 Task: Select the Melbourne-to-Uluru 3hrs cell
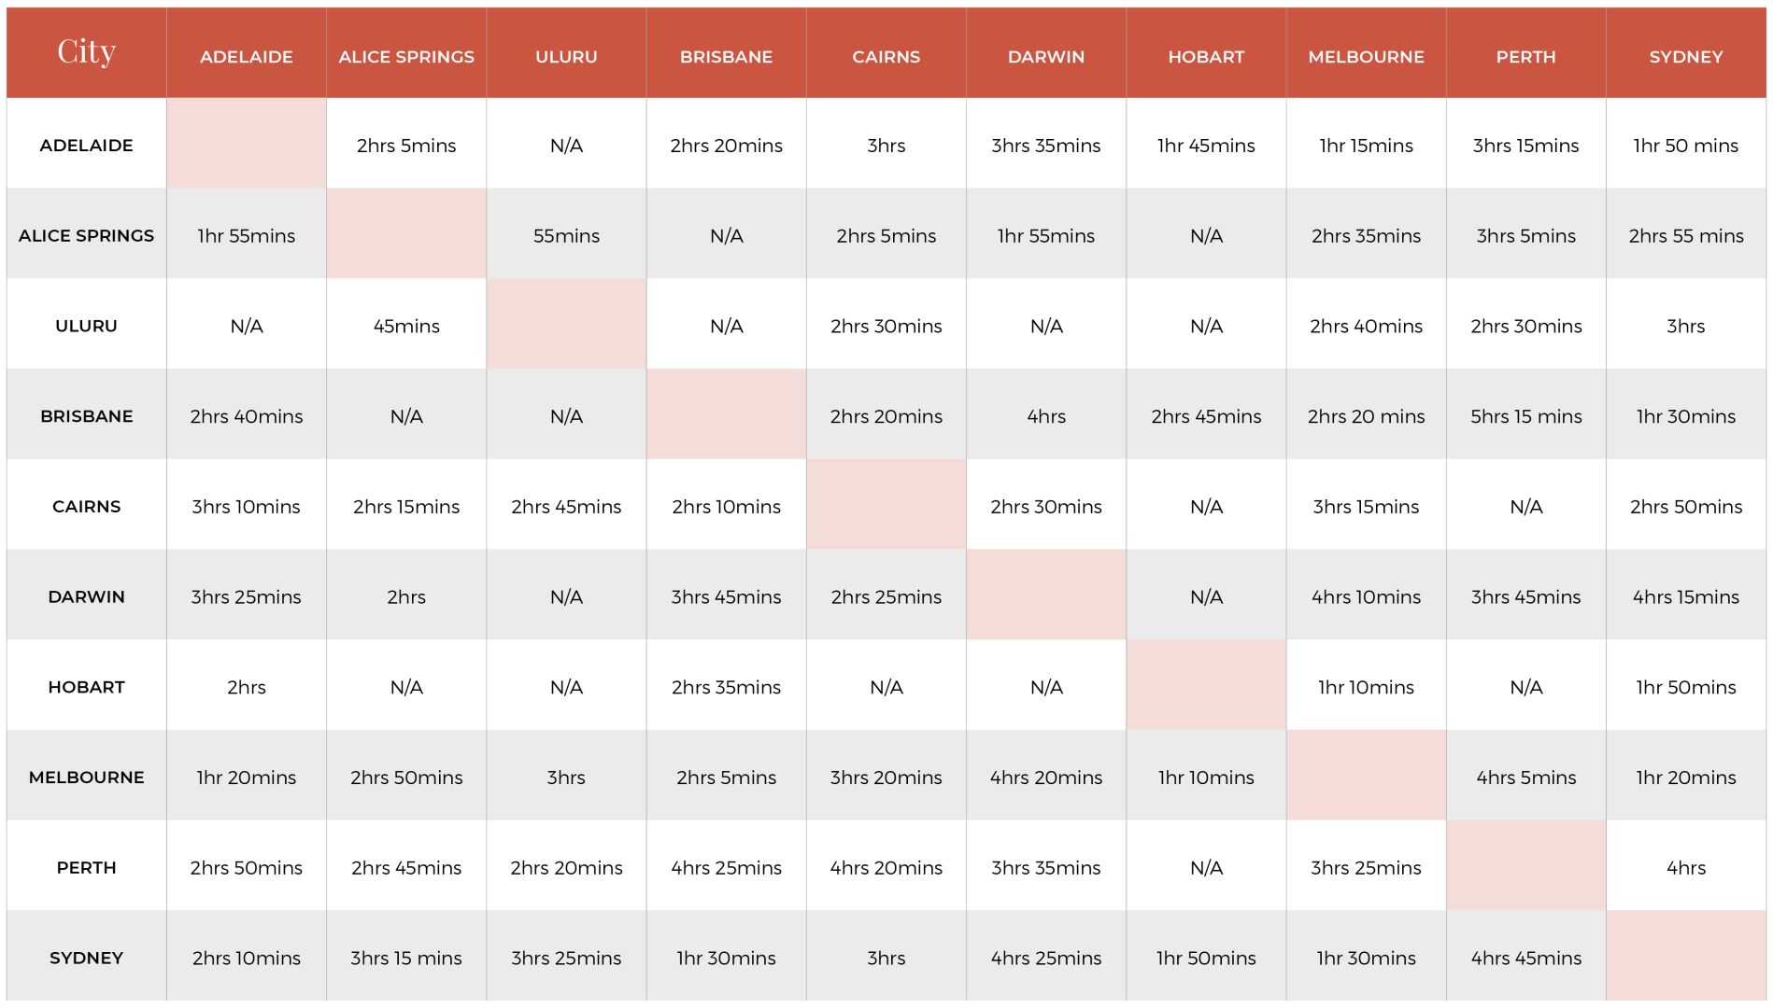(x=566, y=777)
